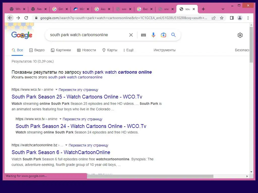This screenshot has width=258, height=193.
Task: Open 'south park watch cartoons online' link
Action: [x=117, y=72]
